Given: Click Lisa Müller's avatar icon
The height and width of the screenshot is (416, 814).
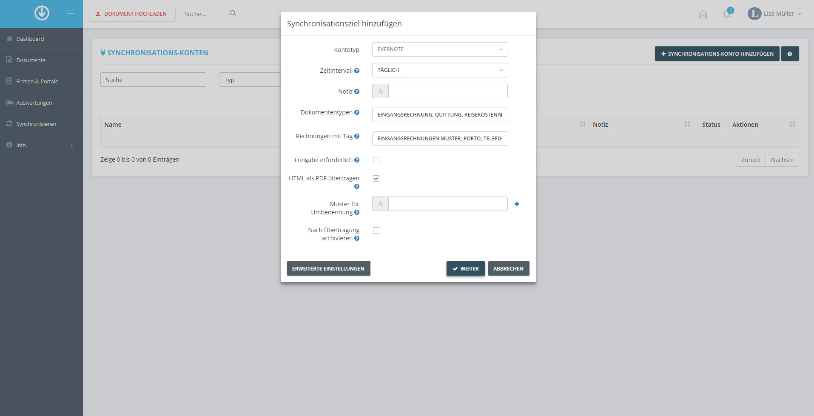Looking at the screenshot, I should (754, 14).
